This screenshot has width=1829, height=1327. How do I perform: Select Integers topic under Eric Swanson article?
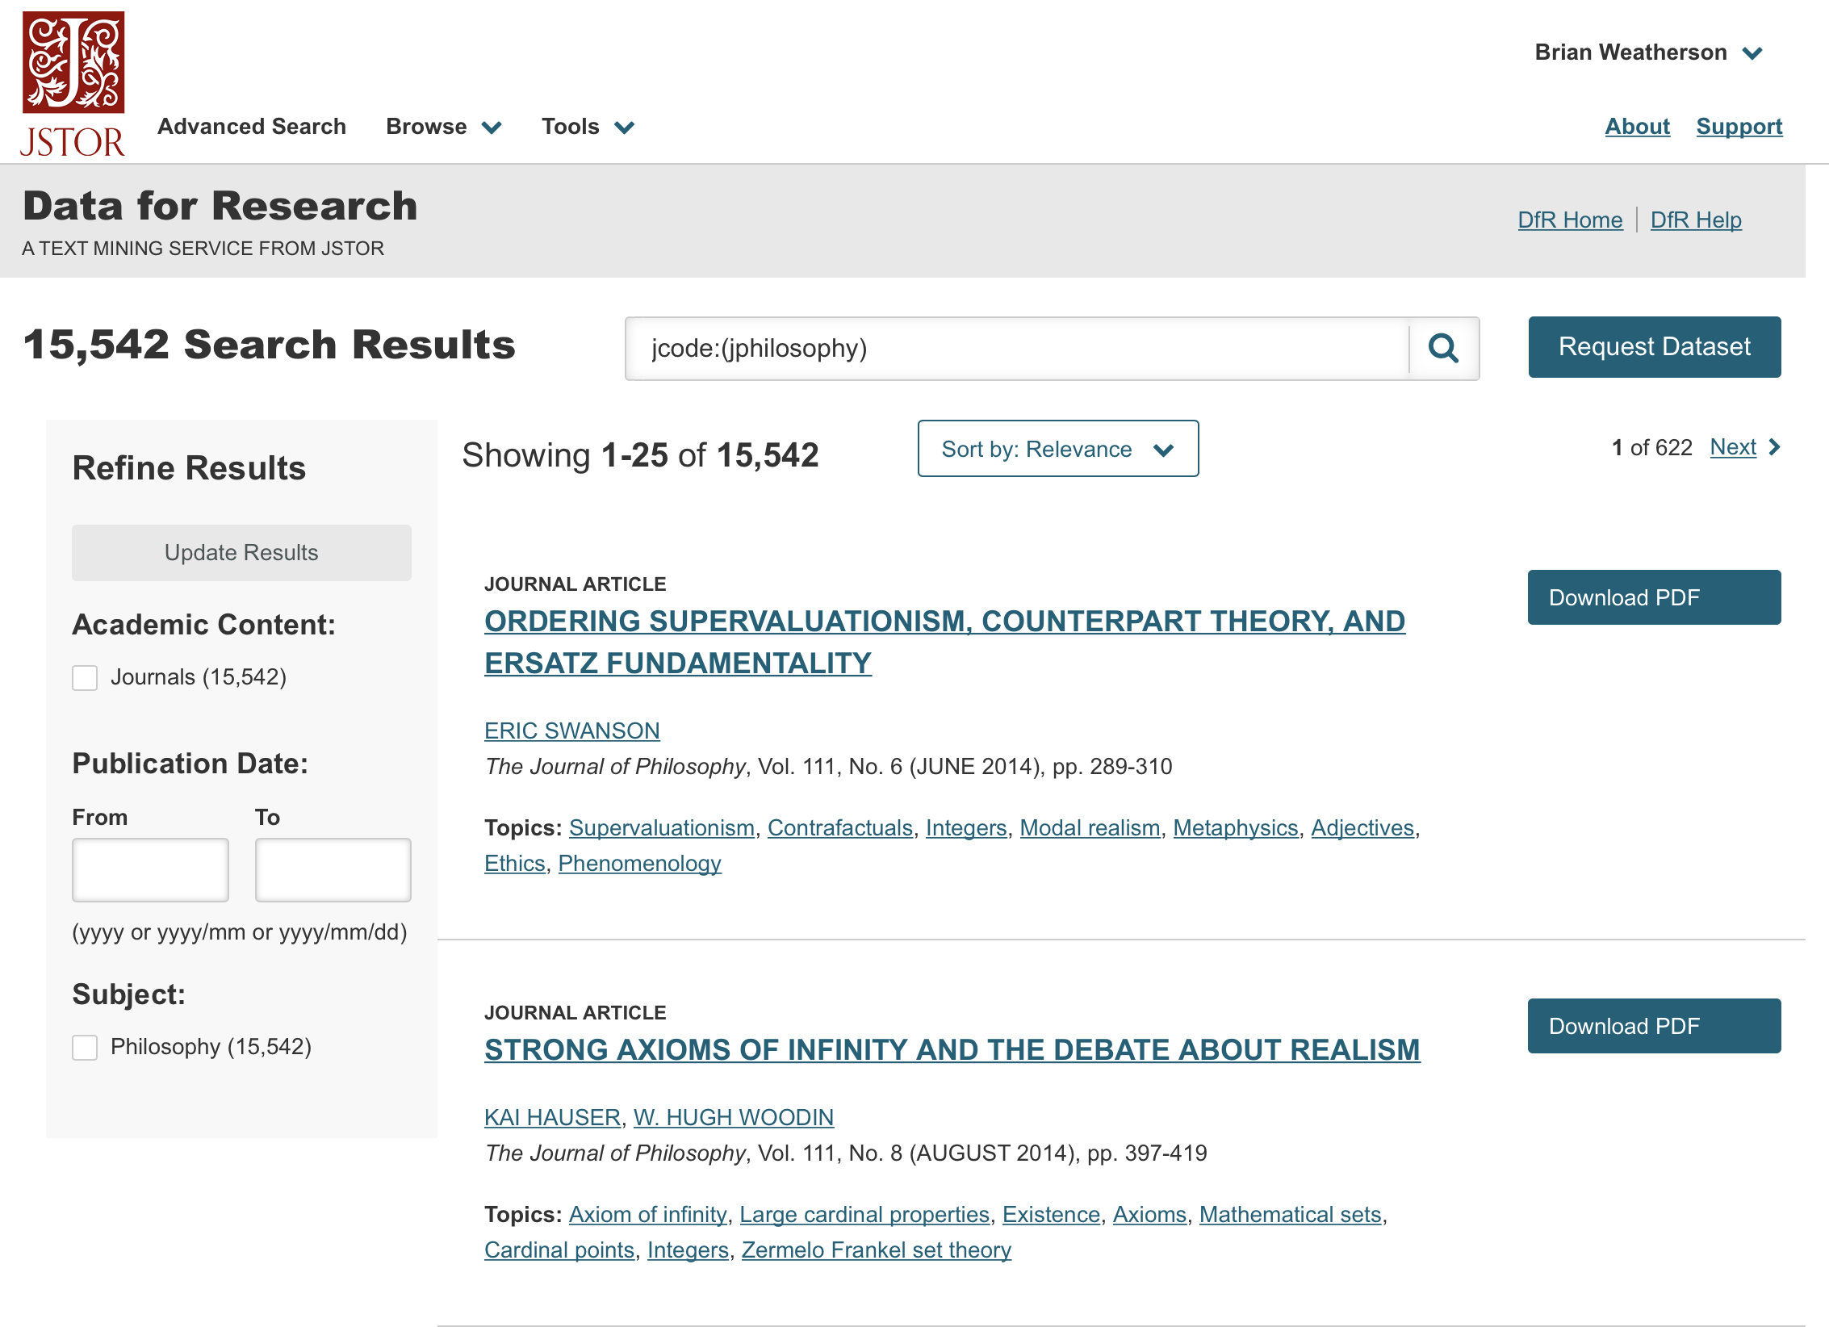[966, 827]
